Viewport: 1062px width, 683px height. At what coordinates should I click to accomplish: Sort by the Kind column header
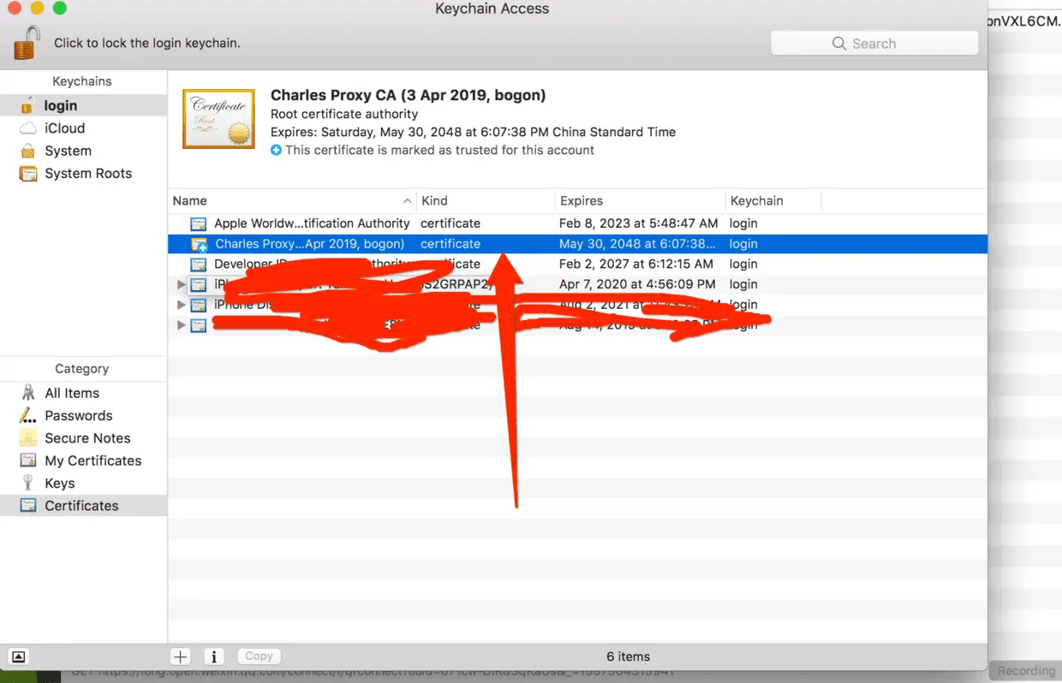click(486, 200)
